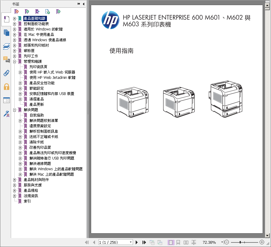Open the Security lock panel

[6, 87]
